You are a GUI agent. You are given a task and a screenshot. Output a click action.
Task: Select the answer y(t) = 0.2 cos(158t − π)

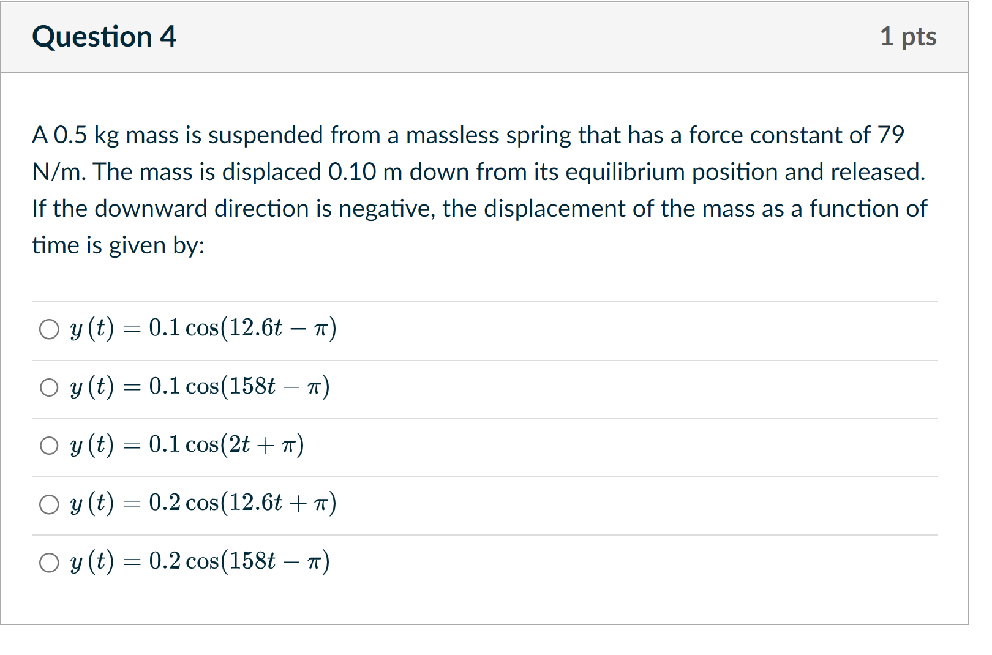(50, 563)
